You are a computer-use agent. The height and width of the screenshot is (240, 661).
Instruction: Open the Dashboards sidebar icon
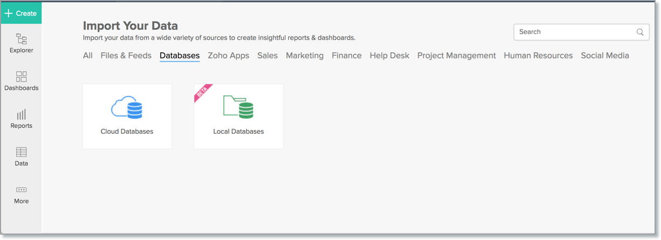[21, 77]
